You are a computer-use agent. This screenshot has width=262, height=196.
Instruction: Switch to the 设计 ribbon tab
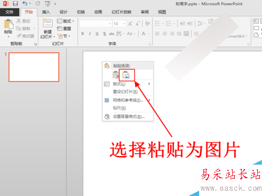pyautogui.click(x=63, y=12)
